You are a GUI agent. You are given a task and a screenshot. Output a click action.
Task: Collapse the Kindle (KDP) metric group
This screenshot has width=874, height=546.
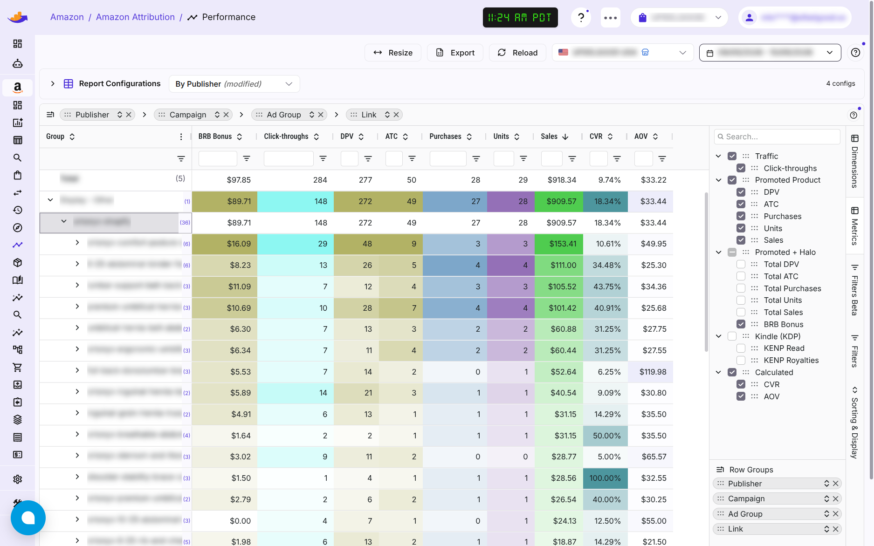(718, 336)
